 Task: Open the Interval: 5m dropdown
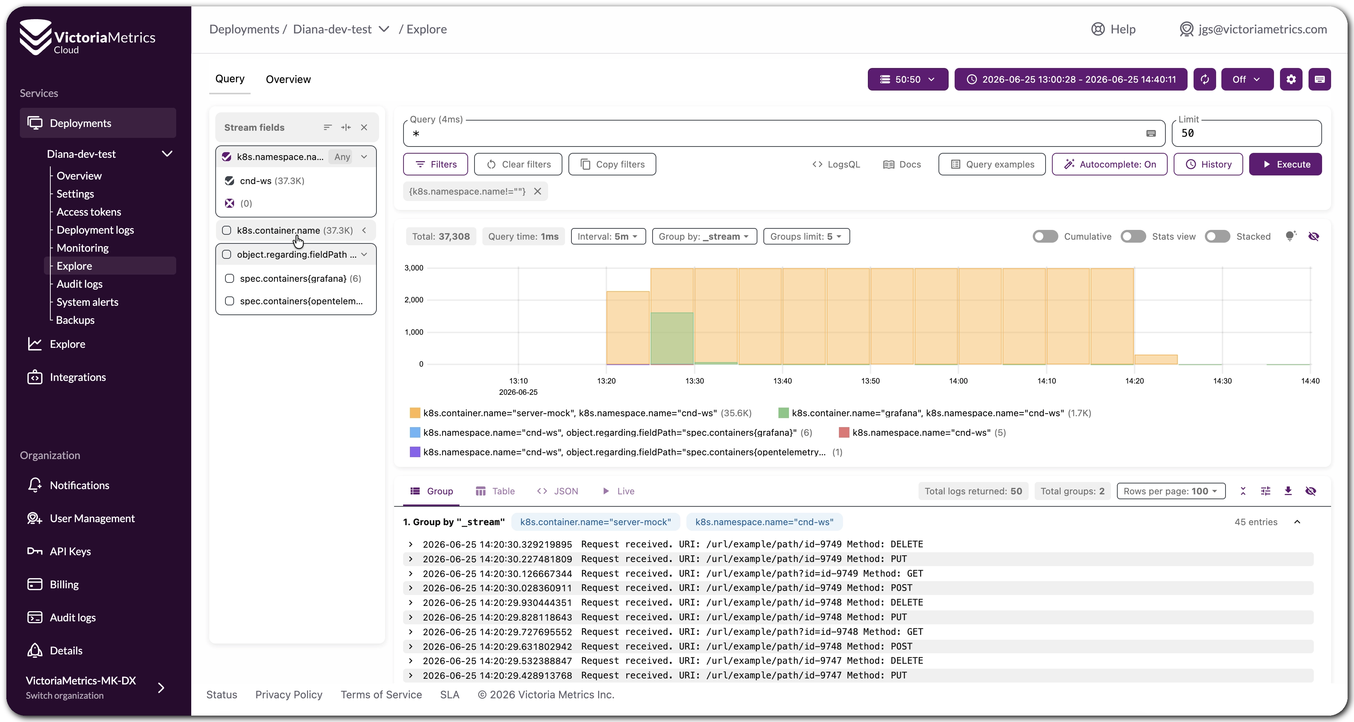(x=608, y=236)
